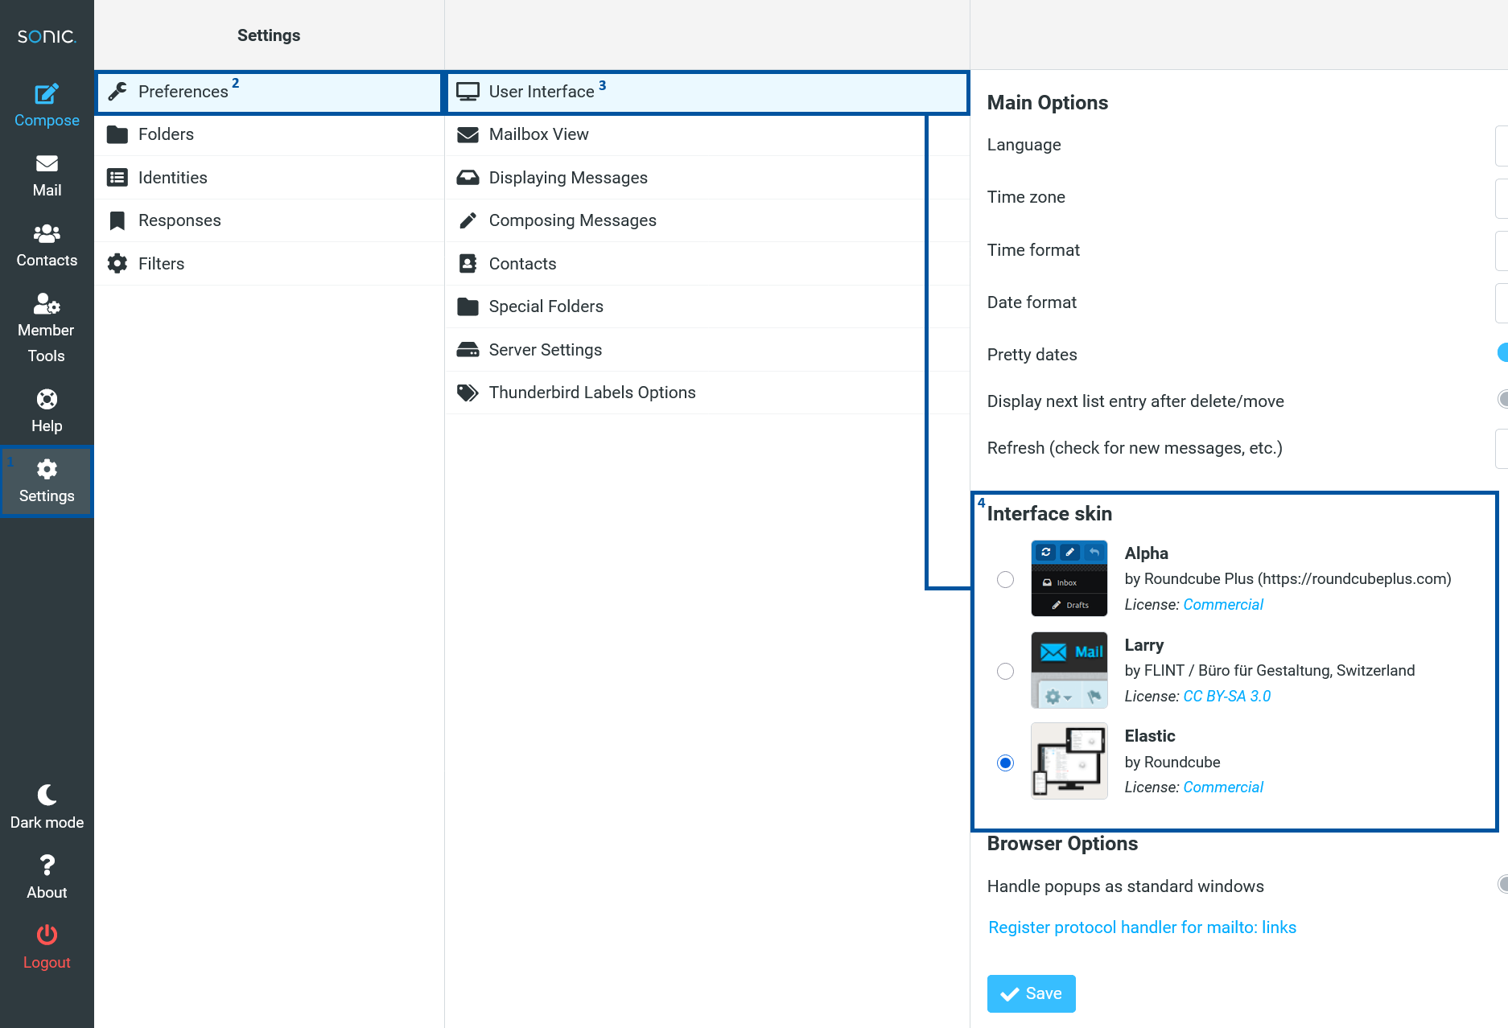Viewport: 1508px width, 1028px height.
Task: Toggle Handle popups as standard windows
Action: point(1502,884)
